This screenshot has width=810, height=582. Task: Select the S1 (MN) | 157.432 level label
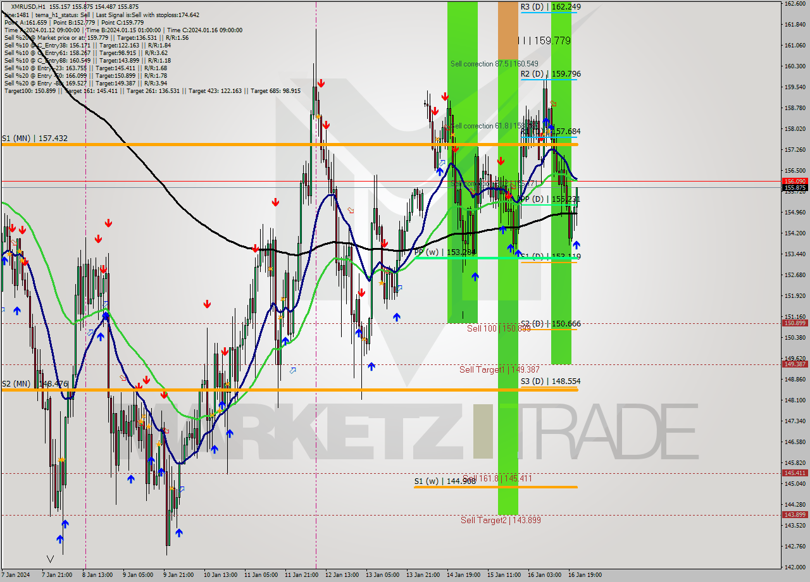click(x=35, y=138)
